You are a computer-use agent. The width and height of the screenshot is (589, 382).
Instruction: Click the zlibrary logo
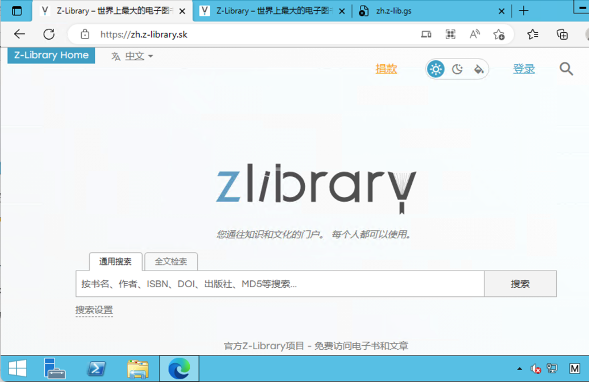pyautogui.click(x=316, y=188)
